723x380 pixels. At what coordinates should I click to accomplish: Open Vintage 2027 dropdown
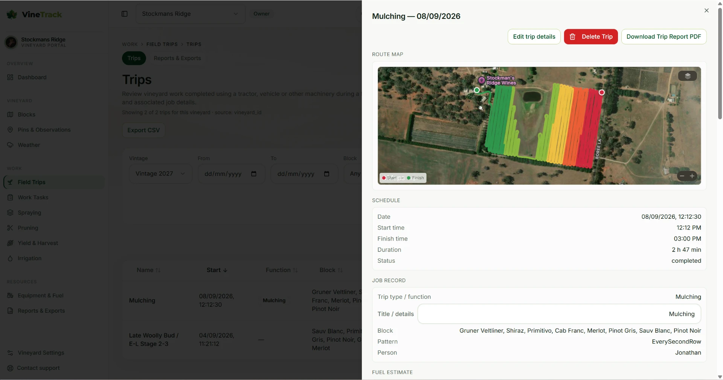click(x=160, y=174)
